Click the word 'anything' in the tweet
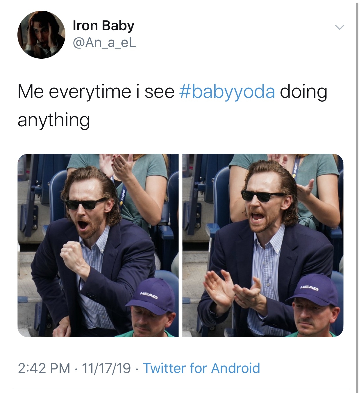Screen dimensions: 361x393 tap(54, 119)
